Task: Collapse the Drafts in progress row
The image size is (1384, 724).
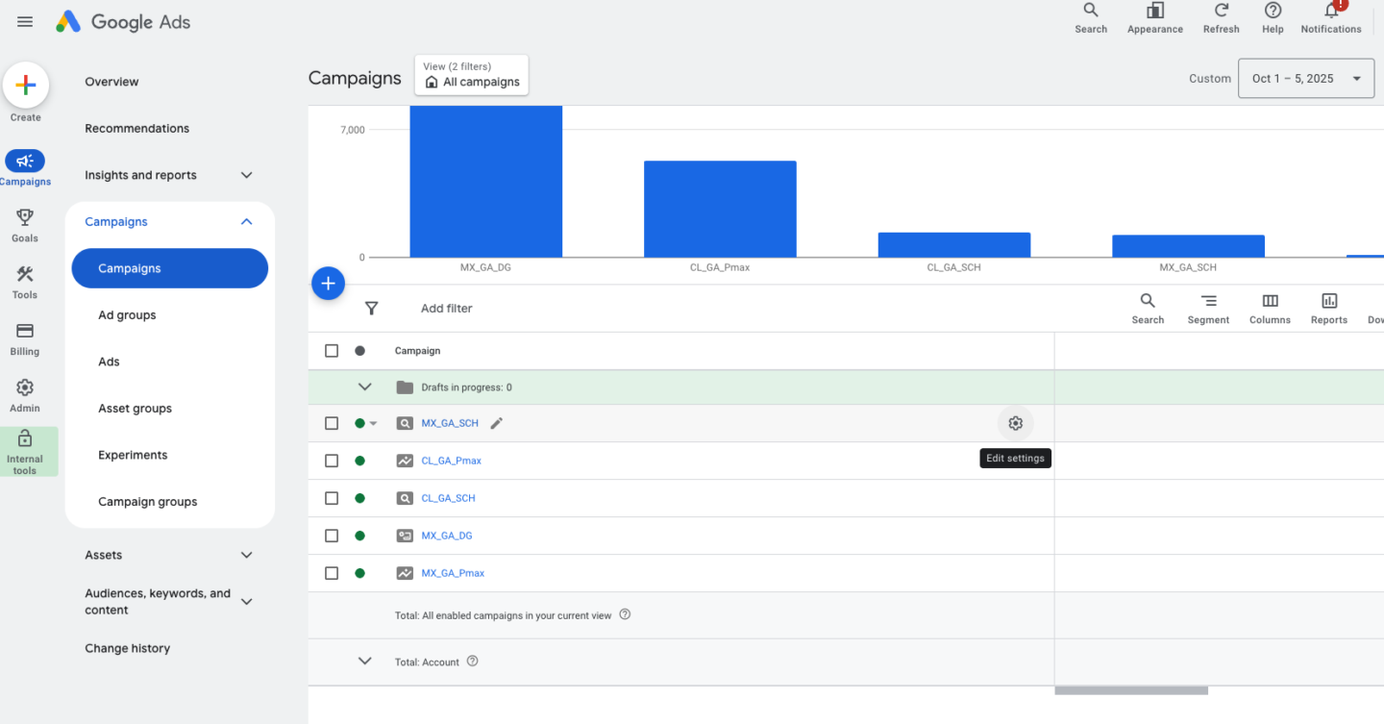Action: [x=364, y=387]
